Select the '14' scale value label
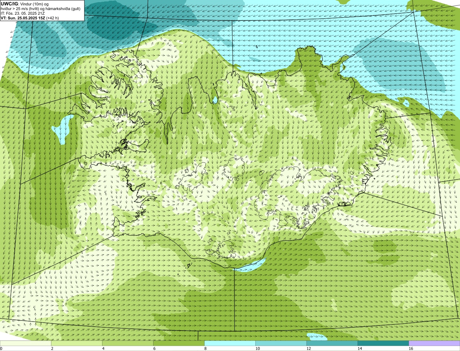The image size is (460, 351). point(359,348)
